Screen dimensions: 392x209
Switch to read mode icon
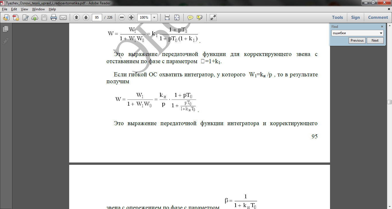(213, 18)
